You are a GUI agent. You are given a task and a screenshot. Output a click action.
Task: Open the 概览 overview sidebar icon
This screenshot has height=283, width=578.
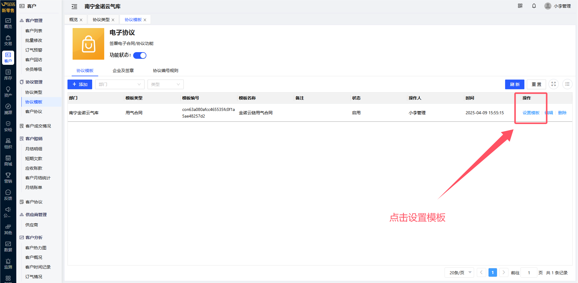click(8, 23)
